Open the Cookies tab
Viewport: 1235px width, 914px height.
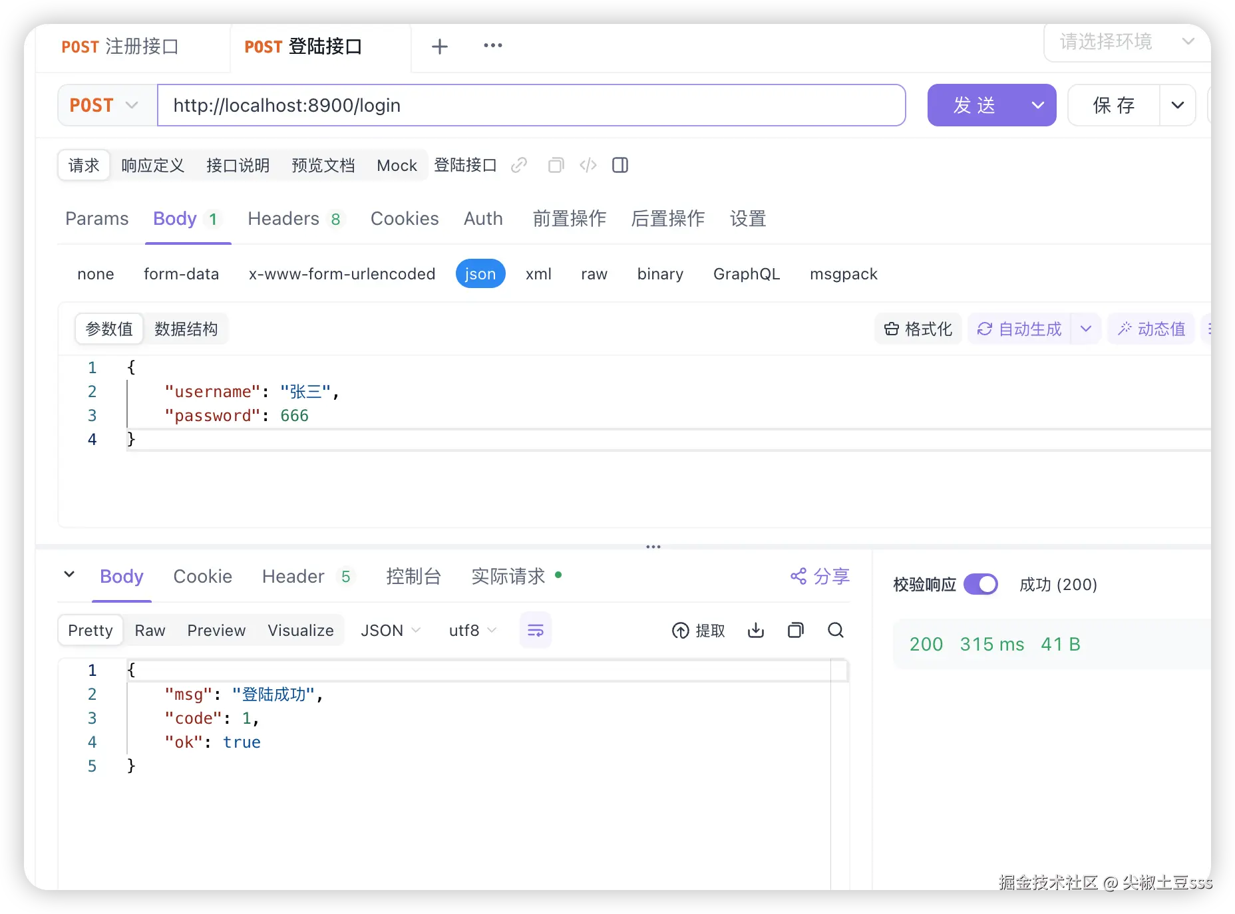point(405,219)
